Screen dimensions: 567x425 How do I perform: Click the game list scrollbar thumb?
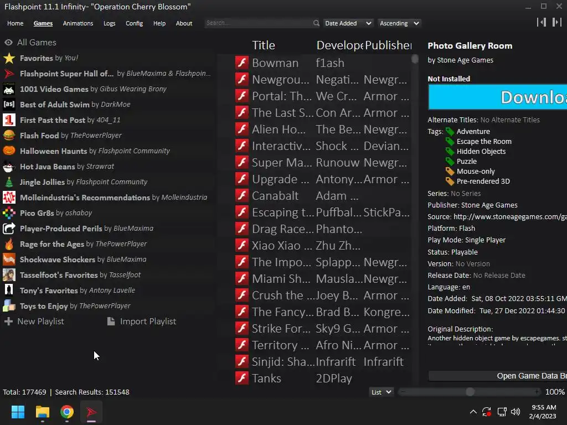tap(415, 59)
